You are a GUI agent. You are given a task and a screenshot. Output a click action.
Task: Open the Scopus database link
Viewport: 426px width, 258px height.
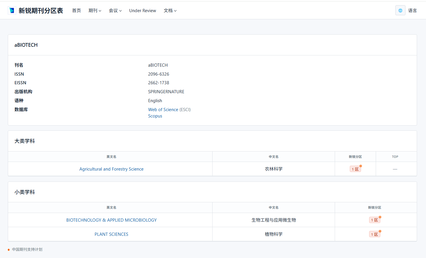tap(155, 116)
